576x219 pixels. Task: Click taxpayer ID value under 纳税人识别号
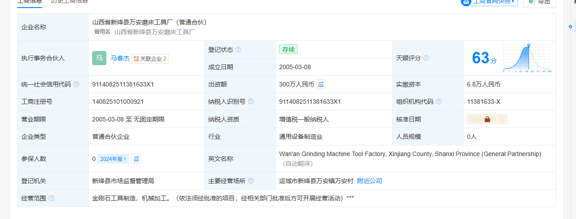310,102
